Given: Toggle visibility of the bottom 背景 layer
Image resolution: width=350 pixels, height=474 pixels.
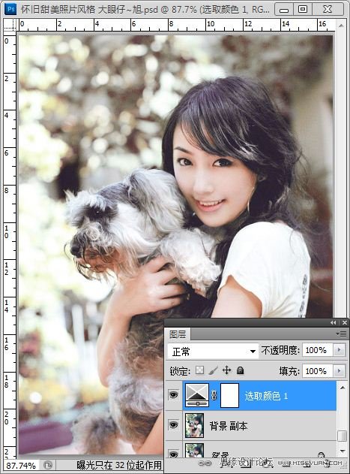Looking at the screenshot, I should 173,454.
